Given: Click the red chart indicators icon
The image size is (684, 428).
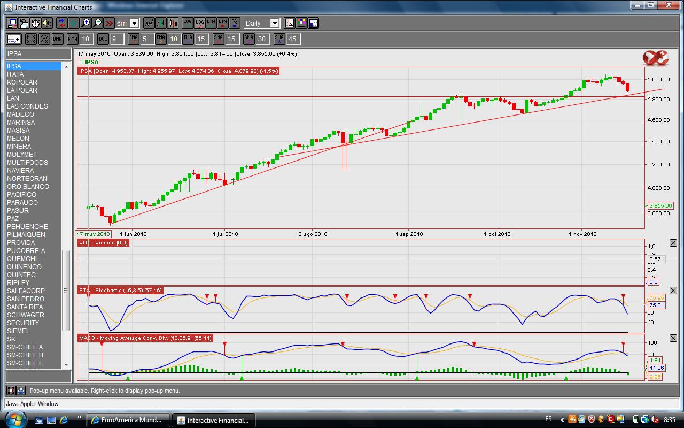Looking at the screenshot, I should (290, 24).
